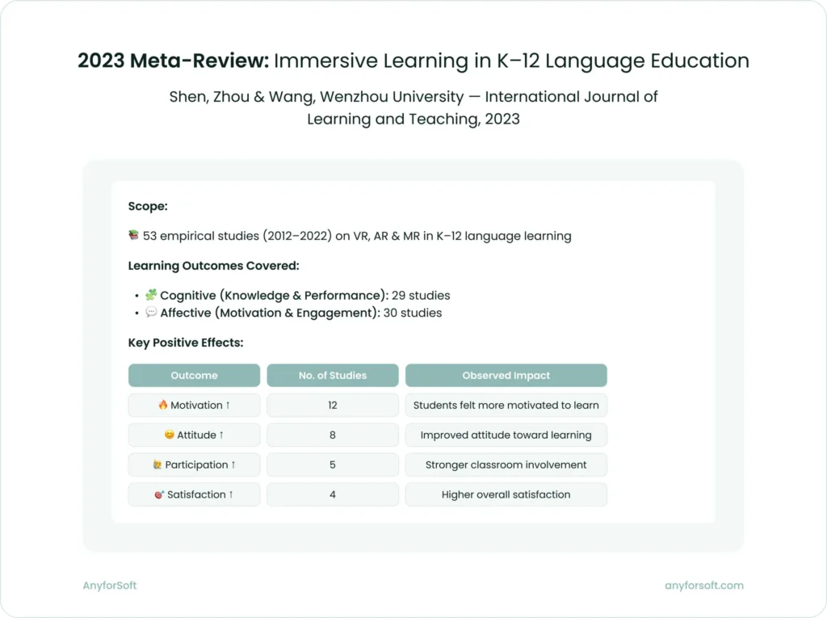The width and height of the screenshot is (827, 618).
Task: Click the cell reading Stronger classroom involvement
Action: 506,465
